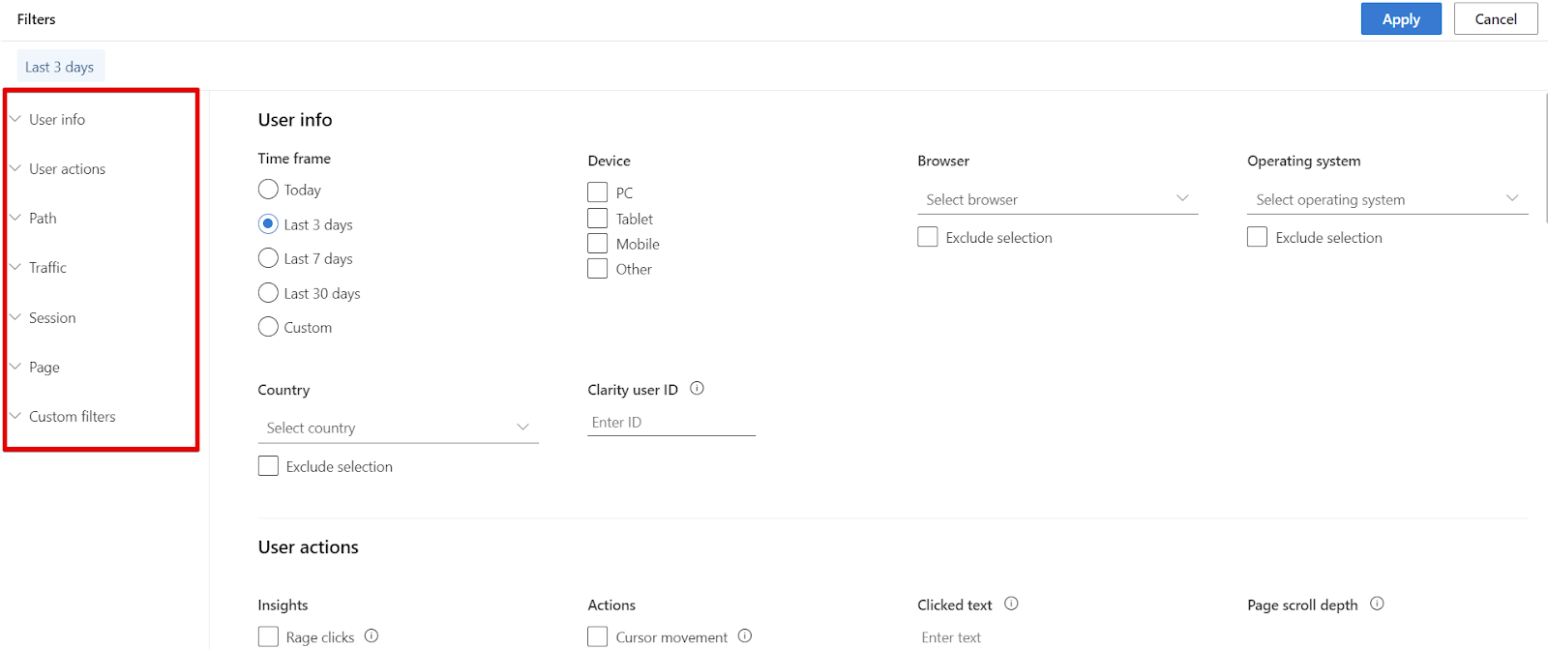Viewport: 1548px width, 649px height.
Task: Click the Last 3 days filter chip
Action: tap(60, 67)
